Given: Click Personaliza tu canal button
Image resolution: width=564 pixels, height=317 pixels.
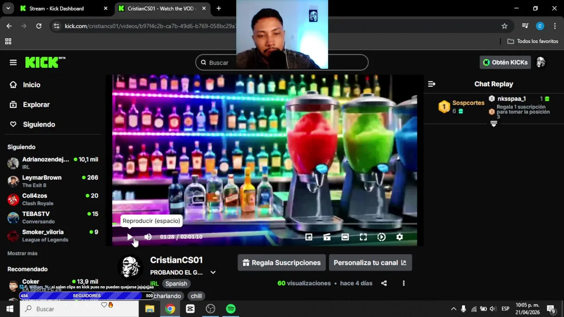Looking at the screenshot, I should coord(370,263).
